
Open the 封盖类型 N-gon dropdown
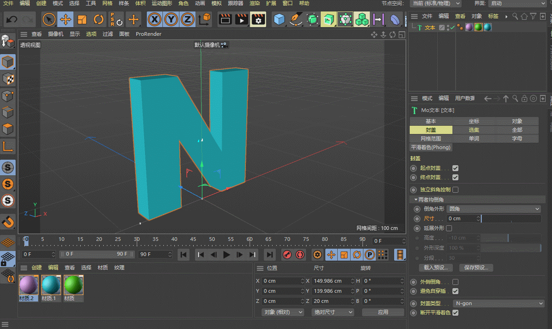[x=499, y=303]
